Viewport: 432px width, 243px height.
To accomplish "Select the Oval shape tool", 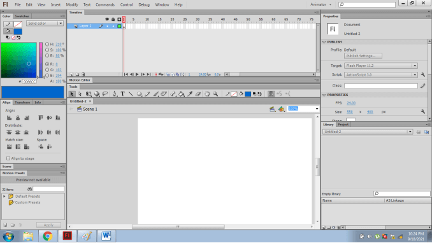I will (140, 94).
